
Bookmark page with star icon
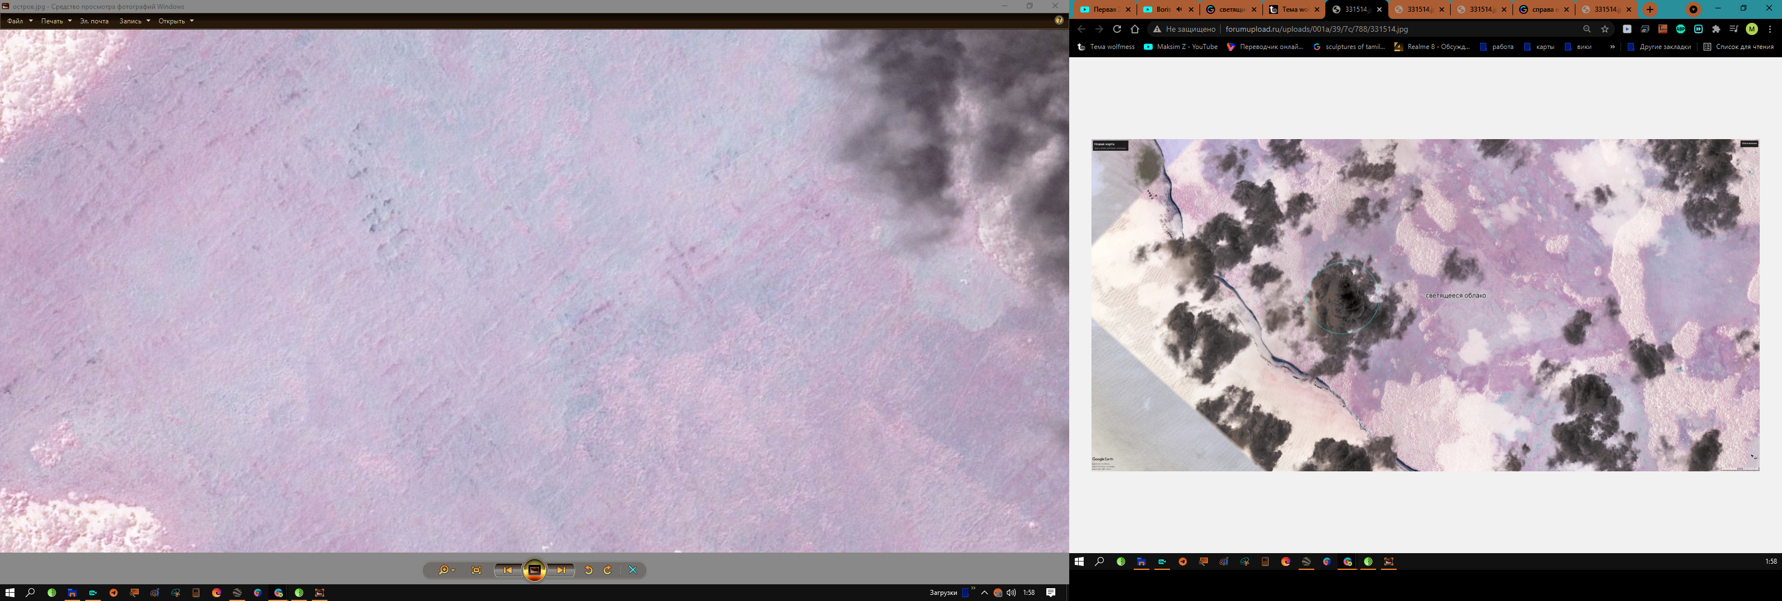click(1605, 29)
